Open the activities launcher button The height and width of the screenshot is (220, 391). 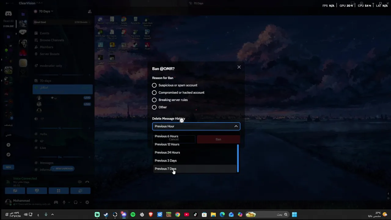click(59, 191)
